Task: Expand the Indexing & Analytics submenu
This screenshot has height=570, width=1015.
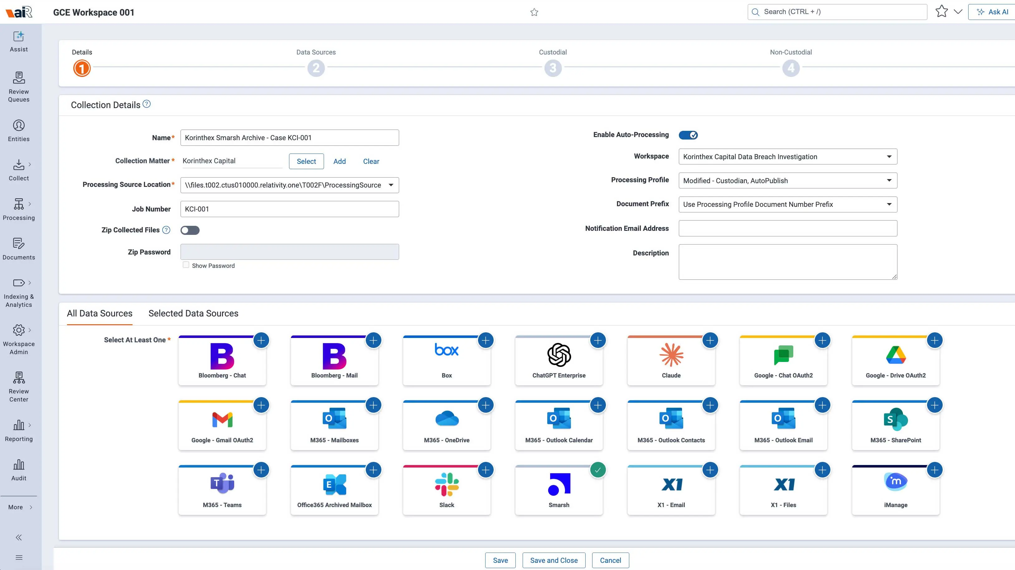Action: [30, 283]
